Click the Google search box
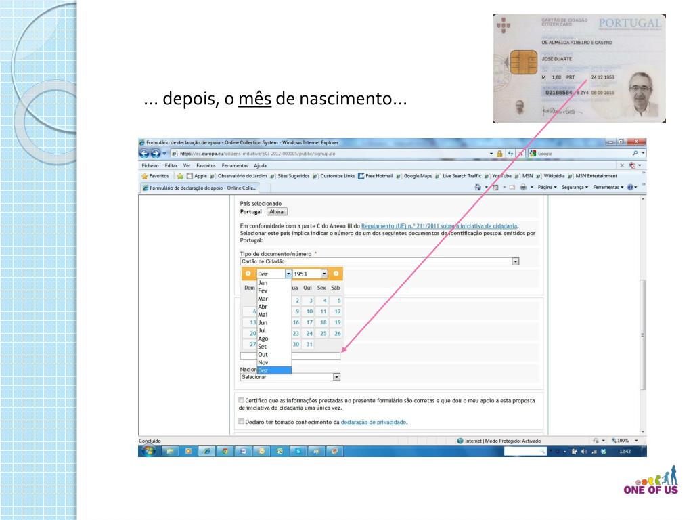Image resolution: width=693 pixels, height=520 pixels. pos(580,154)
